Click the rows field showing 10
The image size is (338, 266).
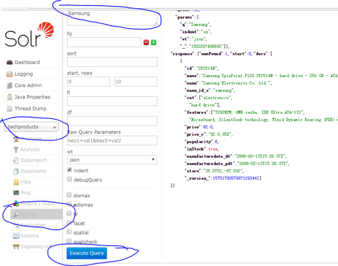click(x=135, y=81)
